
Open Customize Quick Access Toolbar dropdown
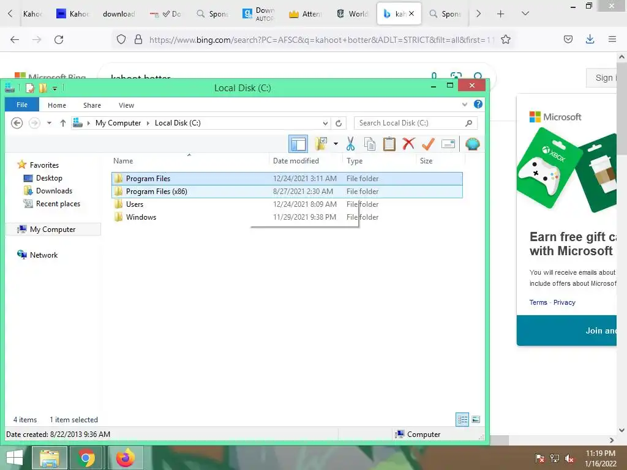pyautogui.click(x=54, y=88)
